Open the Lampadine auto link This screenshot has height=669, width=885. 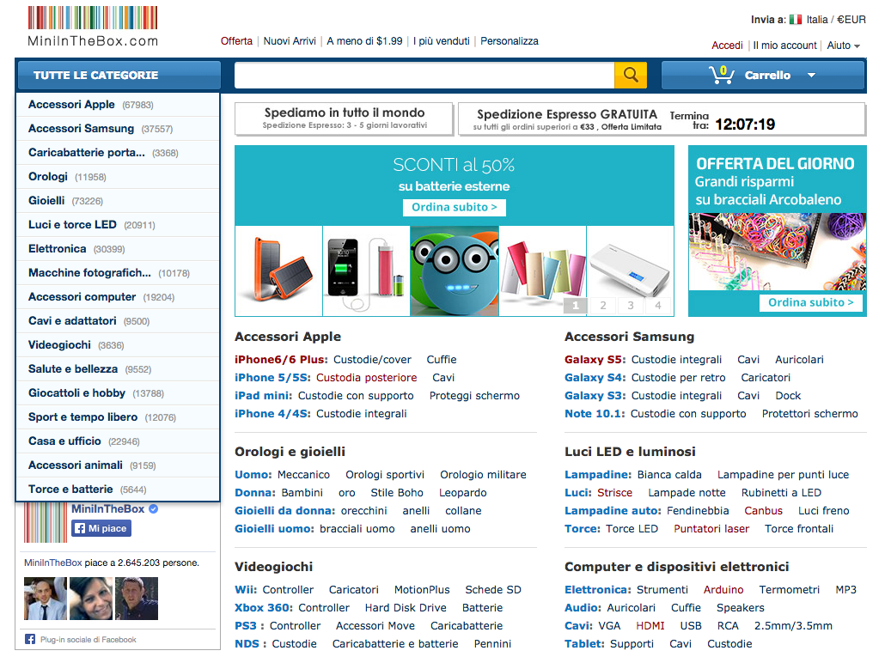(x=613, y=511)
